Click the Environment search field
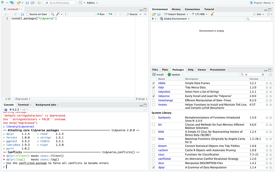The image size is (275, 172). point(258,19)
